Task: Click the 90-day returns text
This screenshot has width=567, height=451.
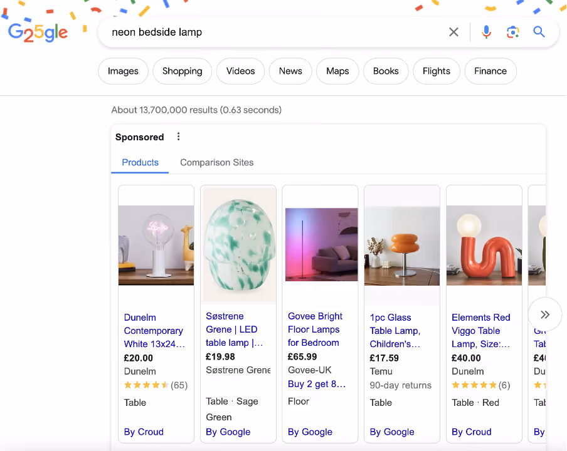Action: click(401, 385)
